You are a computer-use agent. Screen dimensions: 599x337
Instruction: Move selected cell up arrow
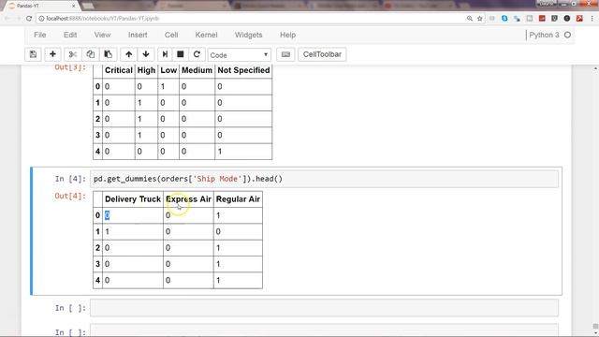click(129, 54)
